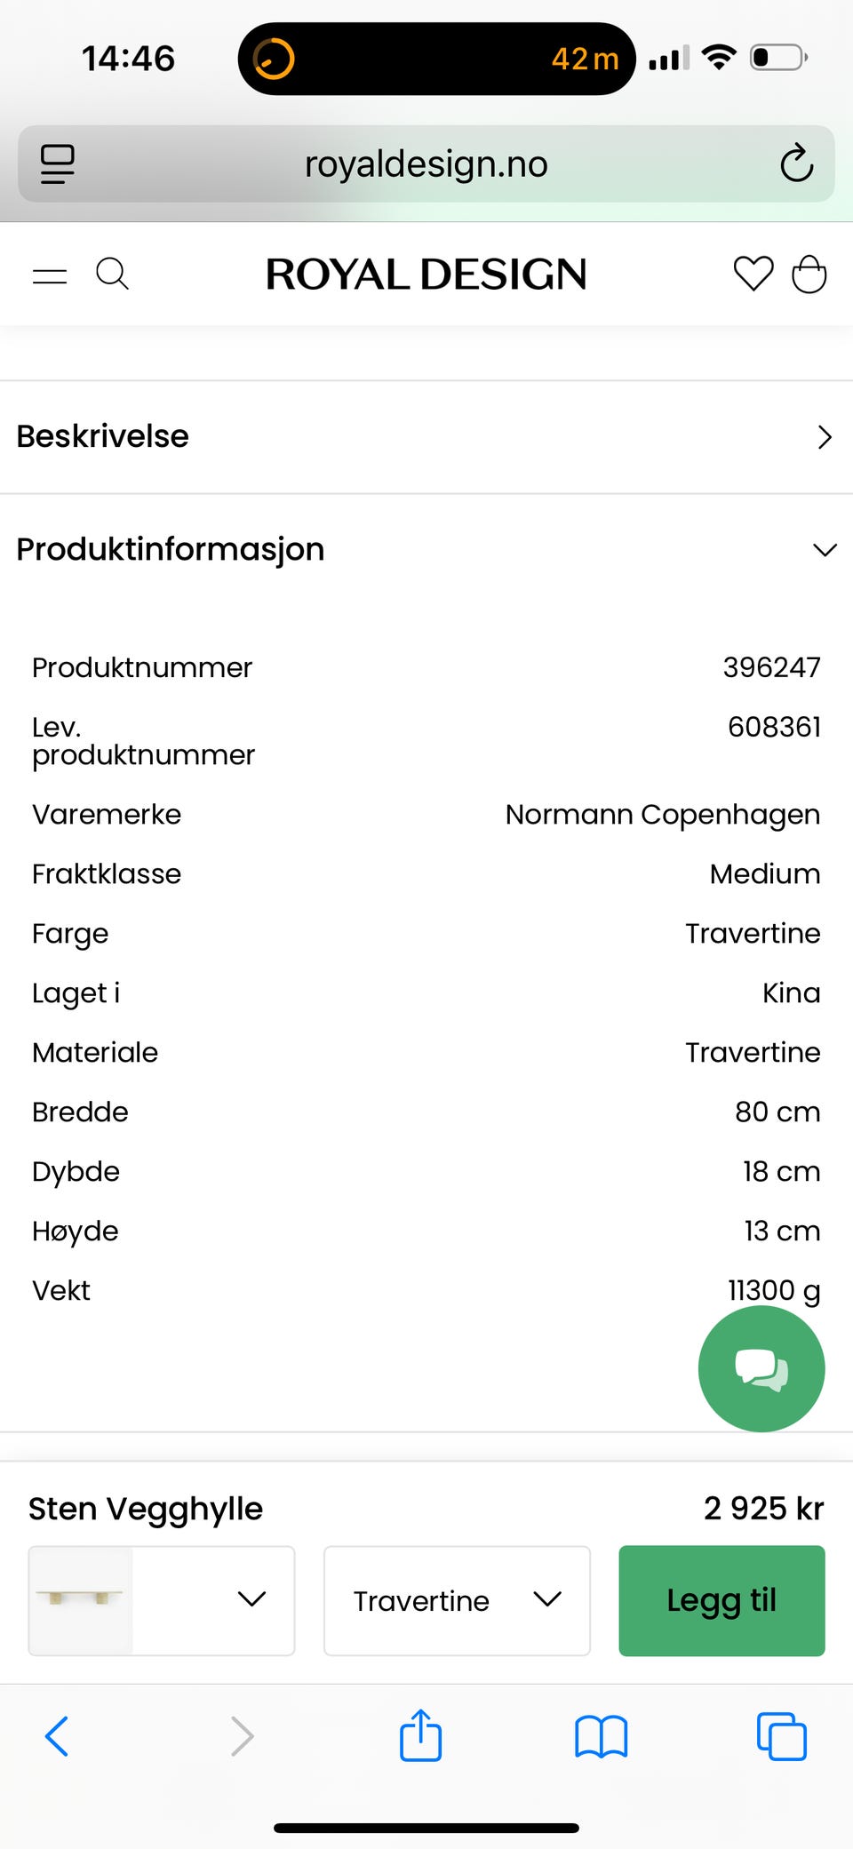
Task: Tap the ROYAL DESIGN logo
Action: point(426,274)
